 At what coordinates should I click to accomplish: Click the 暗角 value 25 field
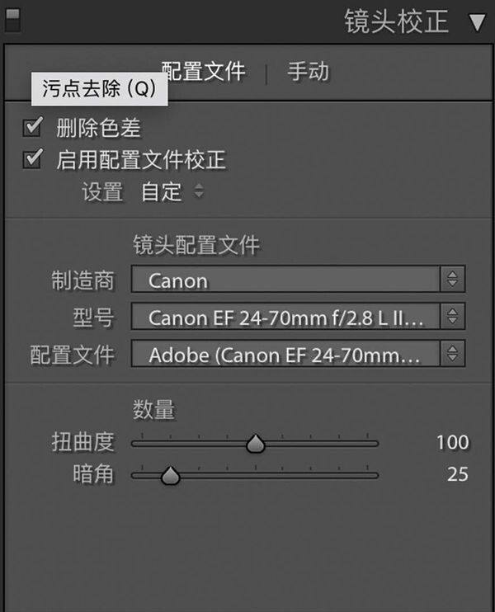(458, 474)
